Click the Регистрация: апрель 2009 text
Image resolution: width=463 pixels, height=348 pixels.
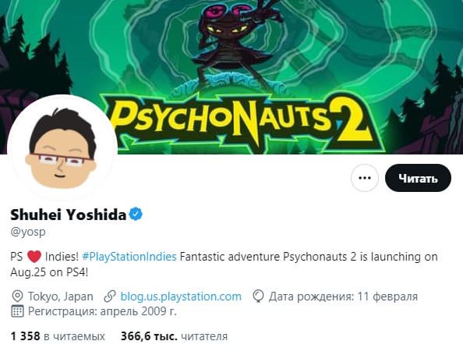(x=102, y=311)
